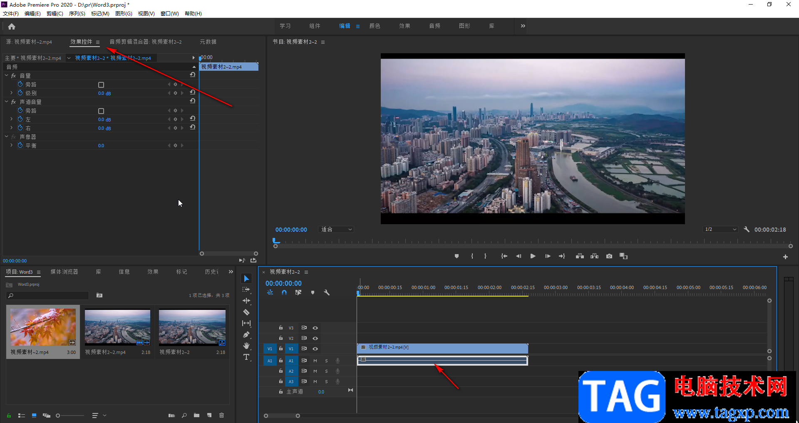
Task: Click the Home icon
Action: pos(12,27)
